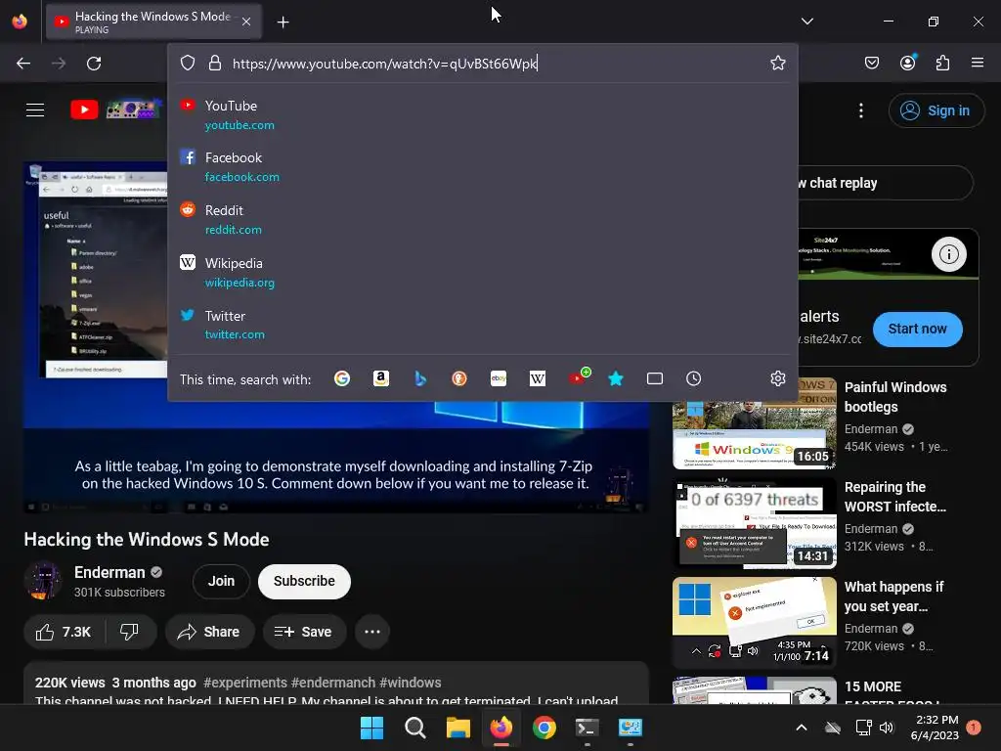Open What happens if you set year thumbnail

pos(754,622)
